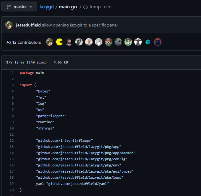
Task: Click the file name main.go in breadcrumb
Action: tap(68, 7)
